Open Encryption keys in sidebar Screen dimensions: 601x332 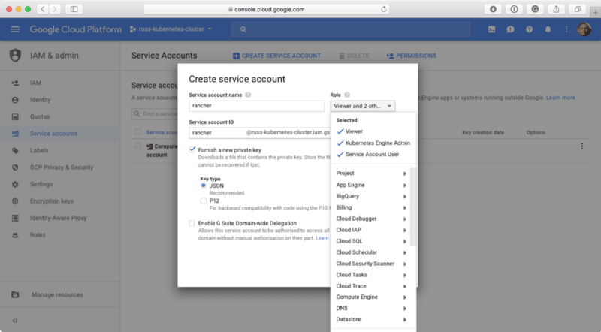click(51, 201)
